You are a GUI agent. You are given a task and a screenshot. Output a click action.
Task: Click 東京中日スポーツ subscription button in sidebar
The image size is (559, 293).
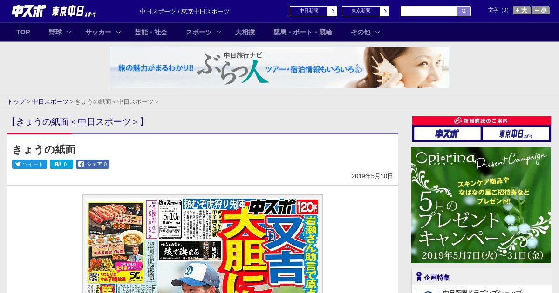[x=516, y=134]
